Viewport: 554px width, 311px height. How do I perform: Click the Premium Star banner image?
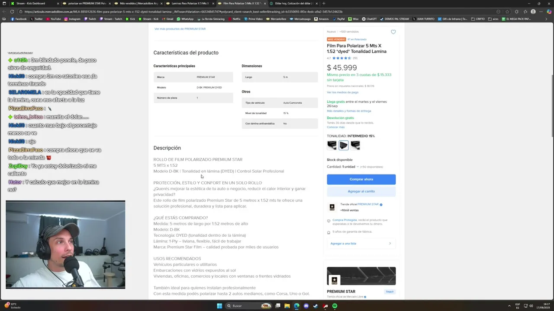click(x=361, y=276)
